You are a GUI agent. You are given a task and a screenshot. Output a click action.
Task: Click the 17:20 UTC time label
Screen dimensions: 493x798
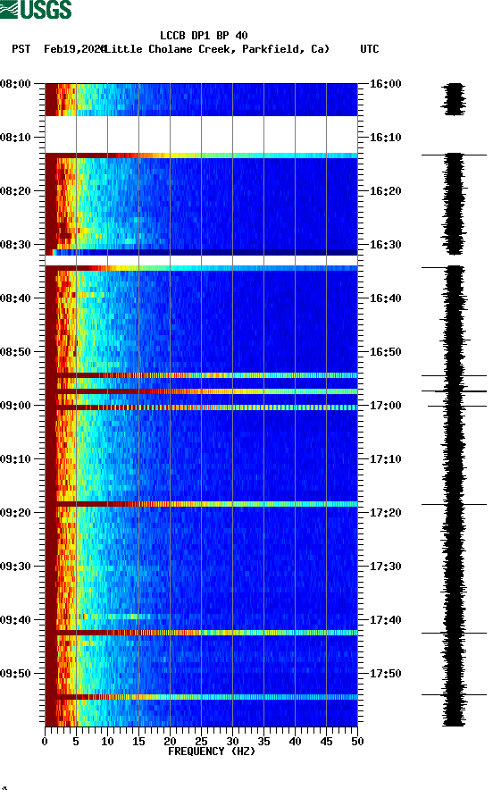coord(385,513)
